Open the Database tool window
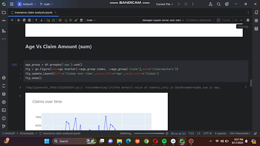Screen dimensions: 260x146 (x=256, y=29)
